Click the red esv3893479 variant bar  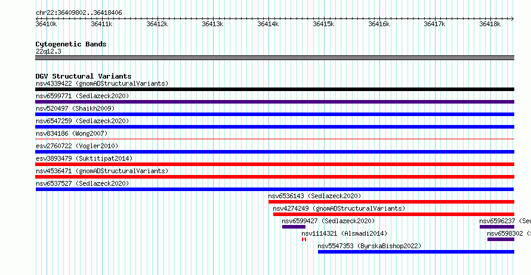(274, 164)
